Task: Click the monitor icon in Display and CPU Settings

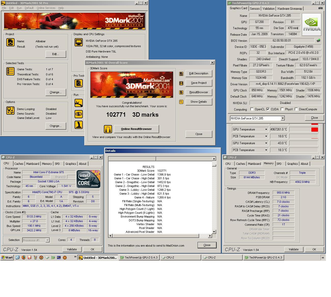Action: tap(78, 42)
